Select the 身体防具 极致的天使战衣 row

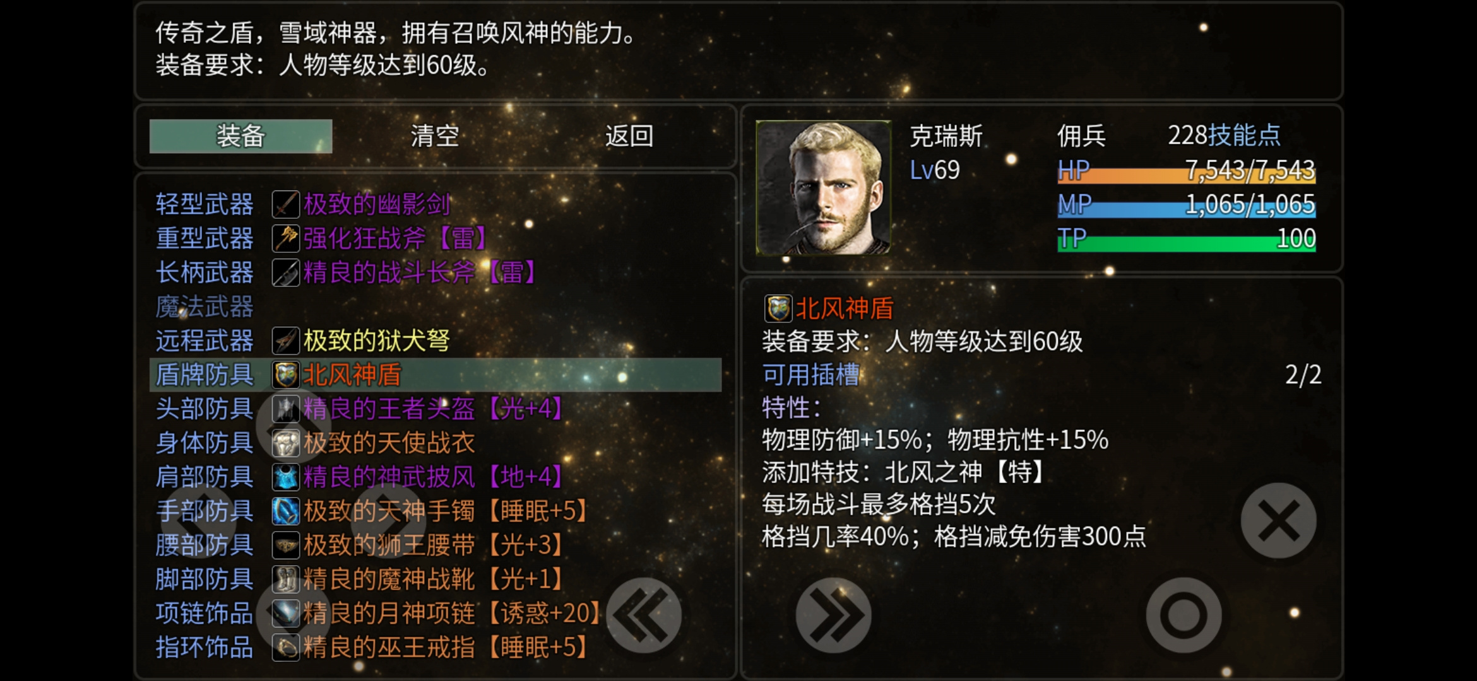(436, 443)
